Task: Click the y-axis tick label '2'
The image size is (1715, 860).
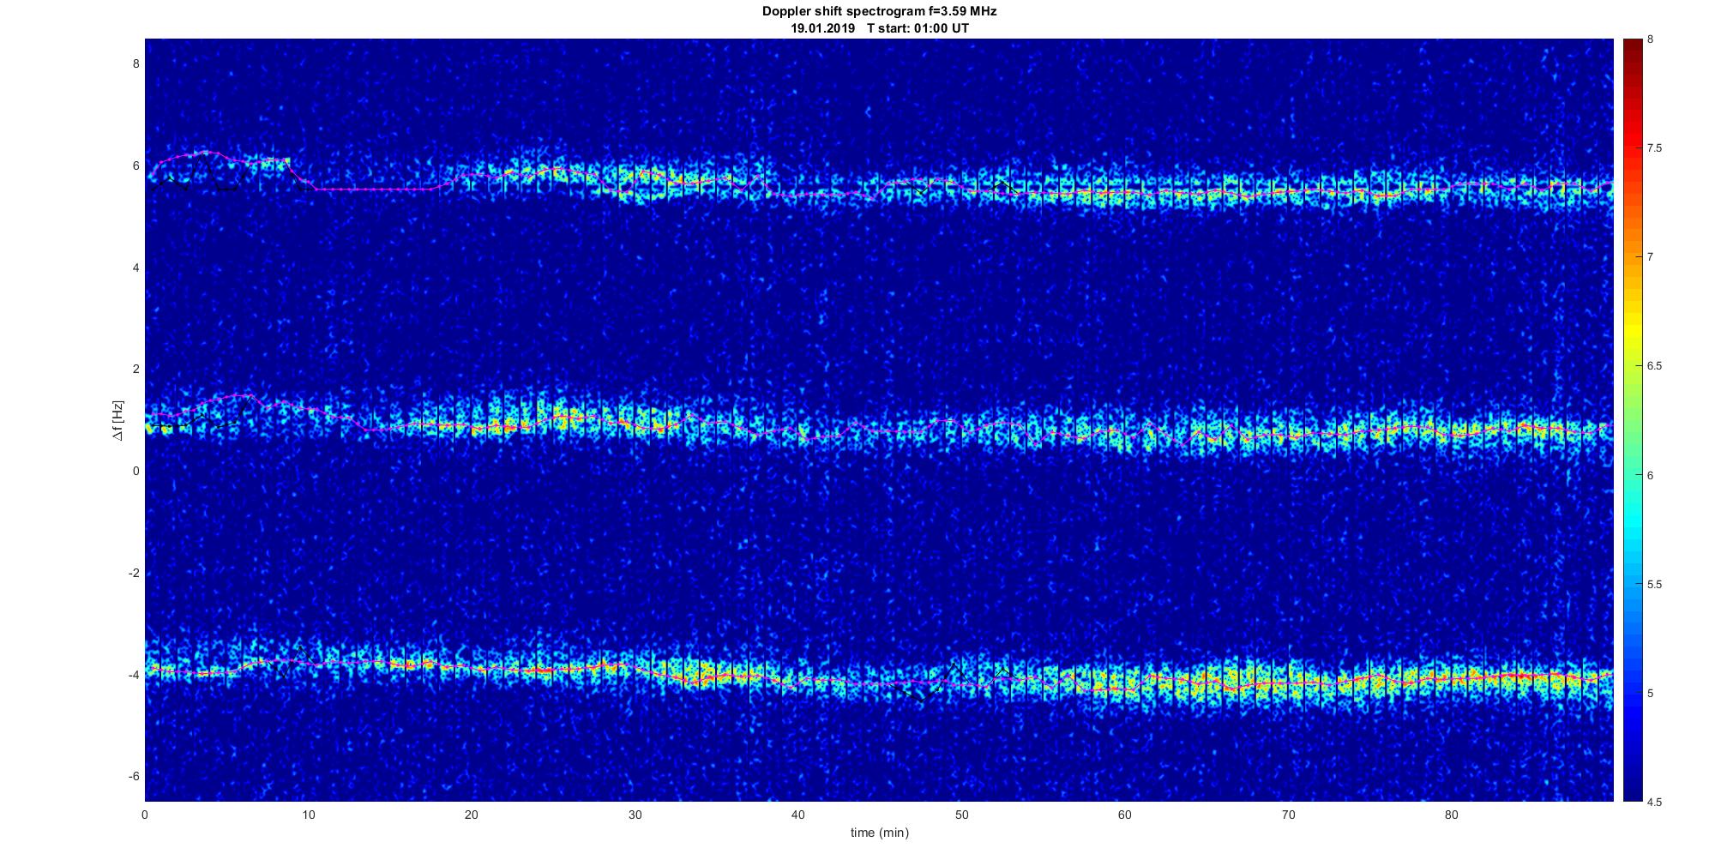Action: pos(135,369)
